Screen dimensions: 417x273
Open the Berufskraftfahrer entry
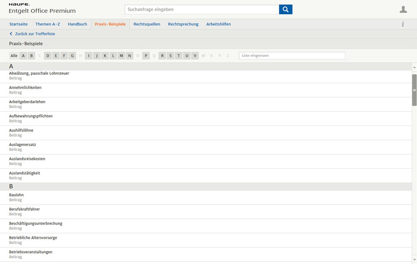206,212
